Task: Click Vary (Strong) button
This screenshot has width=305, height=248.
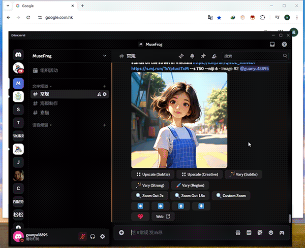Action: pyautogui.click(x=150, y=185)
